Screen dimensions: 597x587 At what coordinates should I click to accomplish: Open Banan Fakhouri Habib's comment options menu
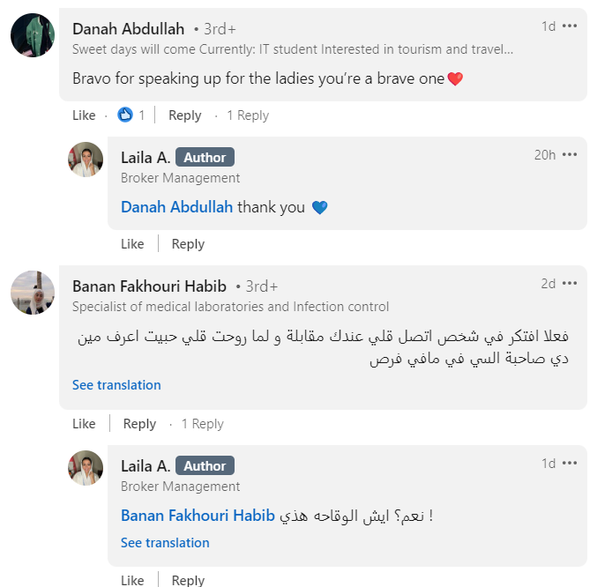tap(570, 284)
